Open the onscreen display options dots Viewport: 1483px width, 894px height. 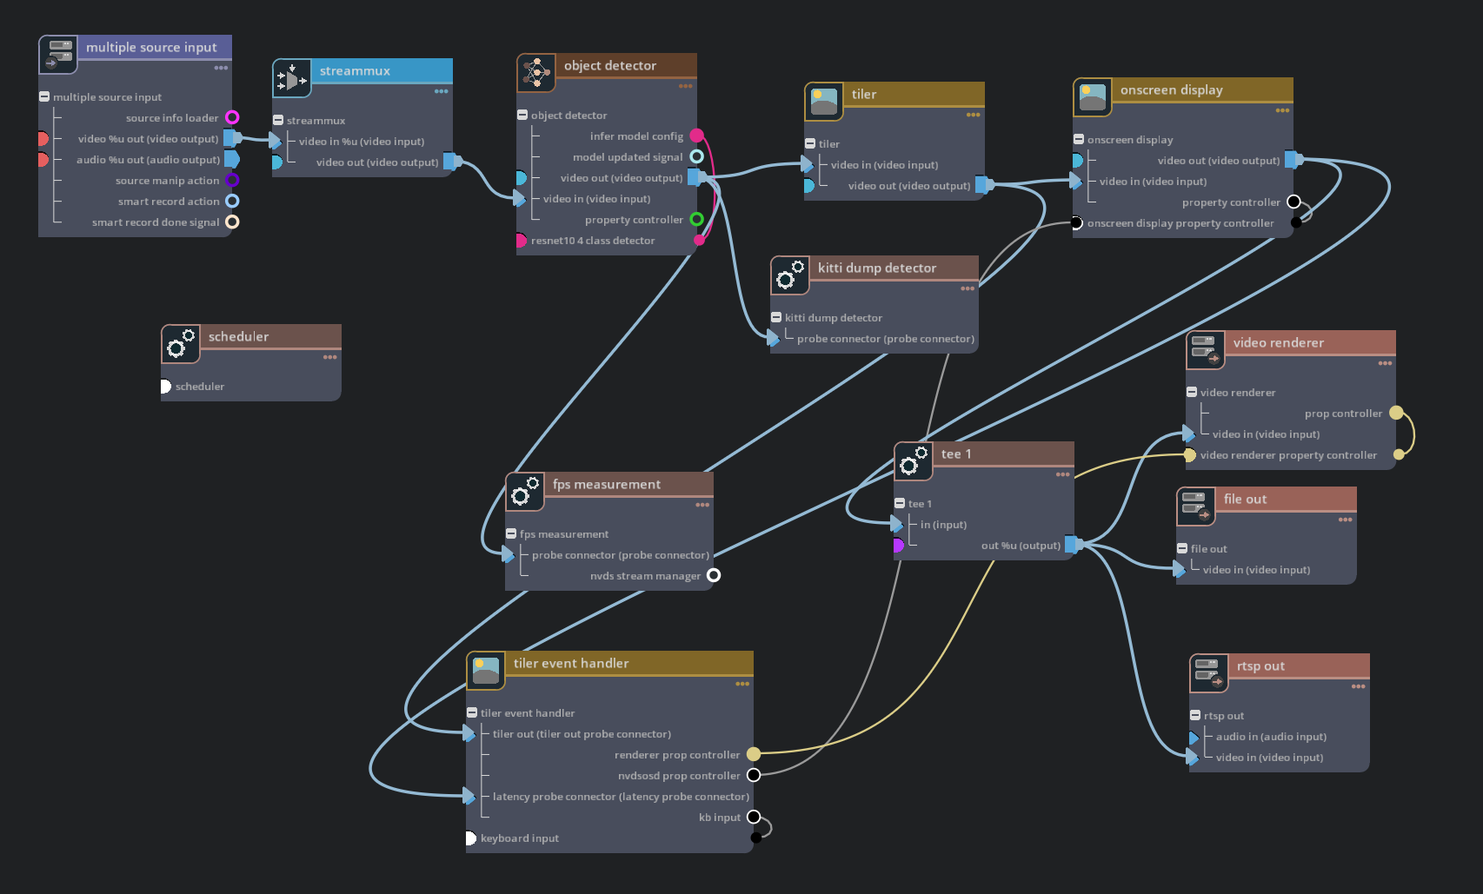tap(1282, 110)
